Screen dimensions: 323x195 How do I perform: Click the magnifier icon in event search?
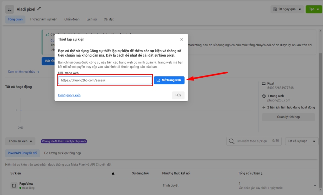point(232,141)
